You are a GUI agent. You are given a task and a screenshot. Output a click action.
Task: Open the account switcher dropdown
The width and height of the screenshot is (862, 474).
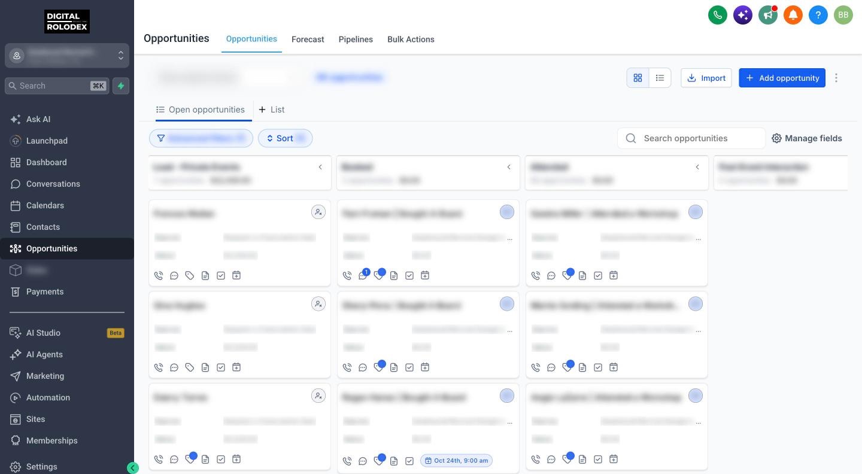pyautogui.click(x=67, y=55)
